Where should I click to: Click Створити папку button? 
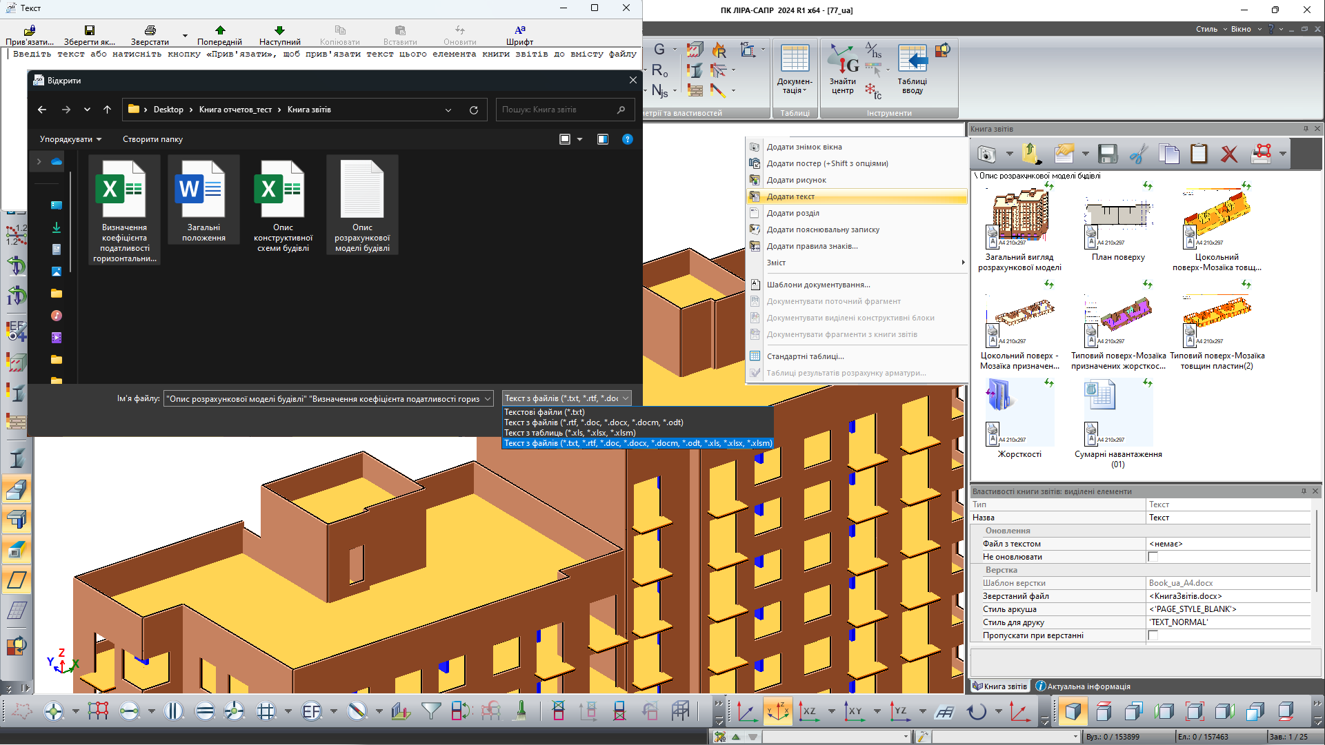tap(152, 139)
